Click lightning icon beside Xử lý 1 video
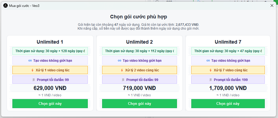Viewport: 278px width, 118px height. point(32,70)
